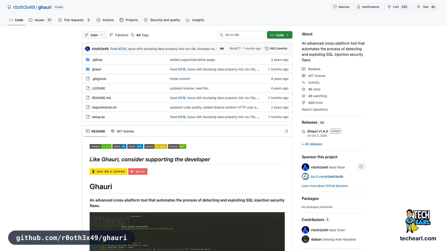
Task: Expand commit message ellipsis button
Action: coord(222,49)
